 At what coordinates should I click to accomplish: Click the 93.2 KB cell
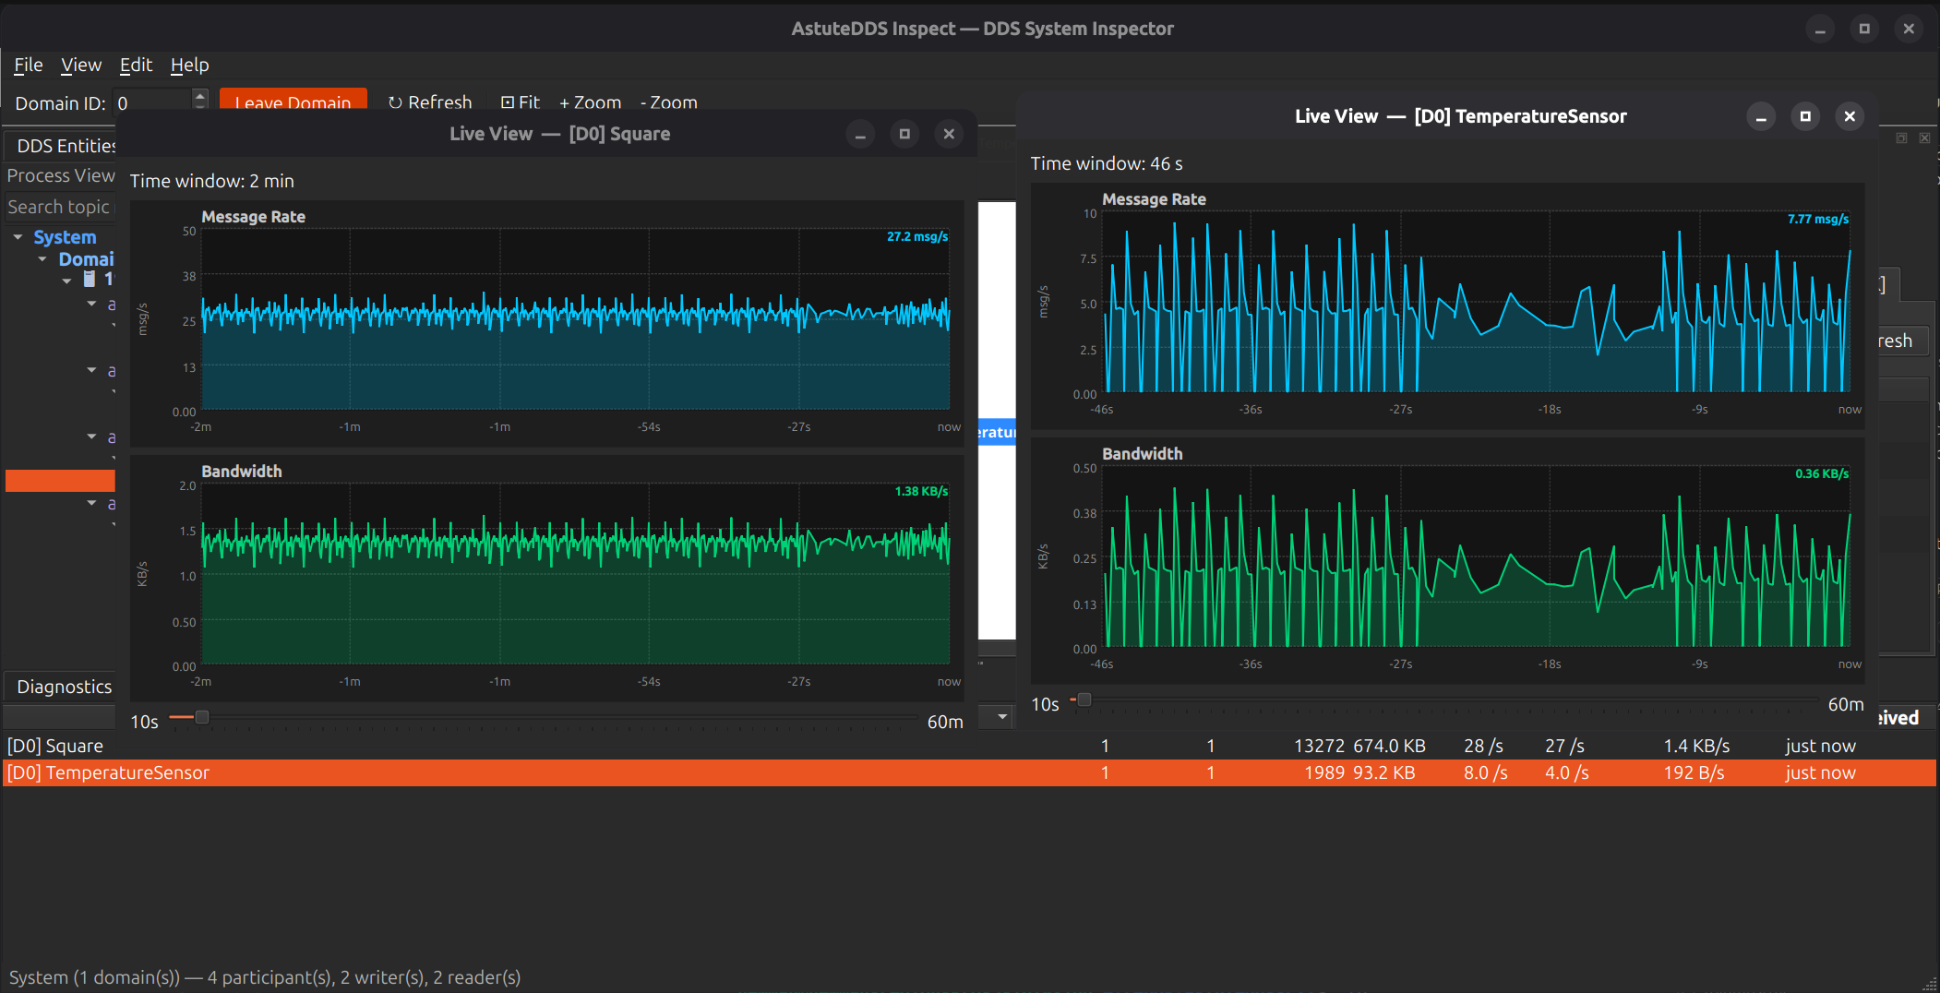tap(1383, 772)
